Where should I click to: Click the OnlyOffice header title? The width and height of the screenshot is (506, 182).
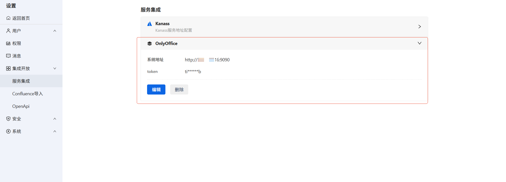[x=166, y=43]
